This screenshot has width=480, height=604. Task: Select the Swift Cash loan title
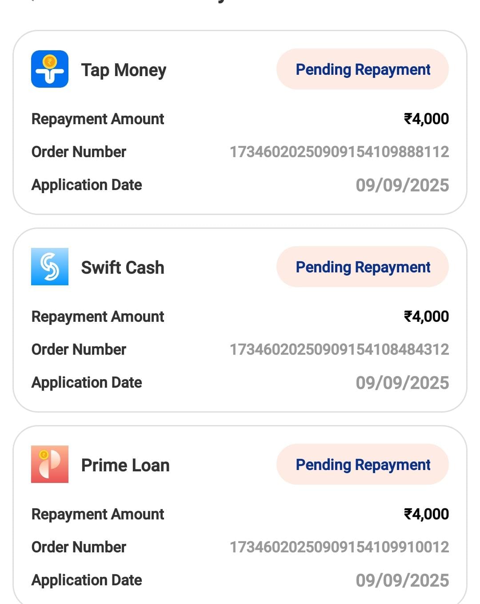pos(123,268)
